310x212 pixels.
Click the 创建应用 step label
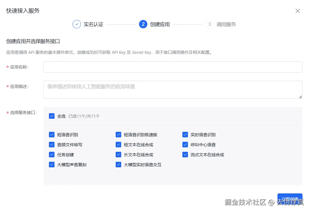[160, 24]
